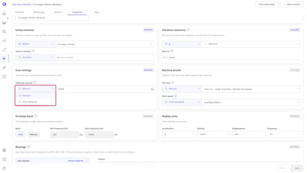
Task: Go to Vibration Models breadcrumb link
Action: [x=21, y=4]
